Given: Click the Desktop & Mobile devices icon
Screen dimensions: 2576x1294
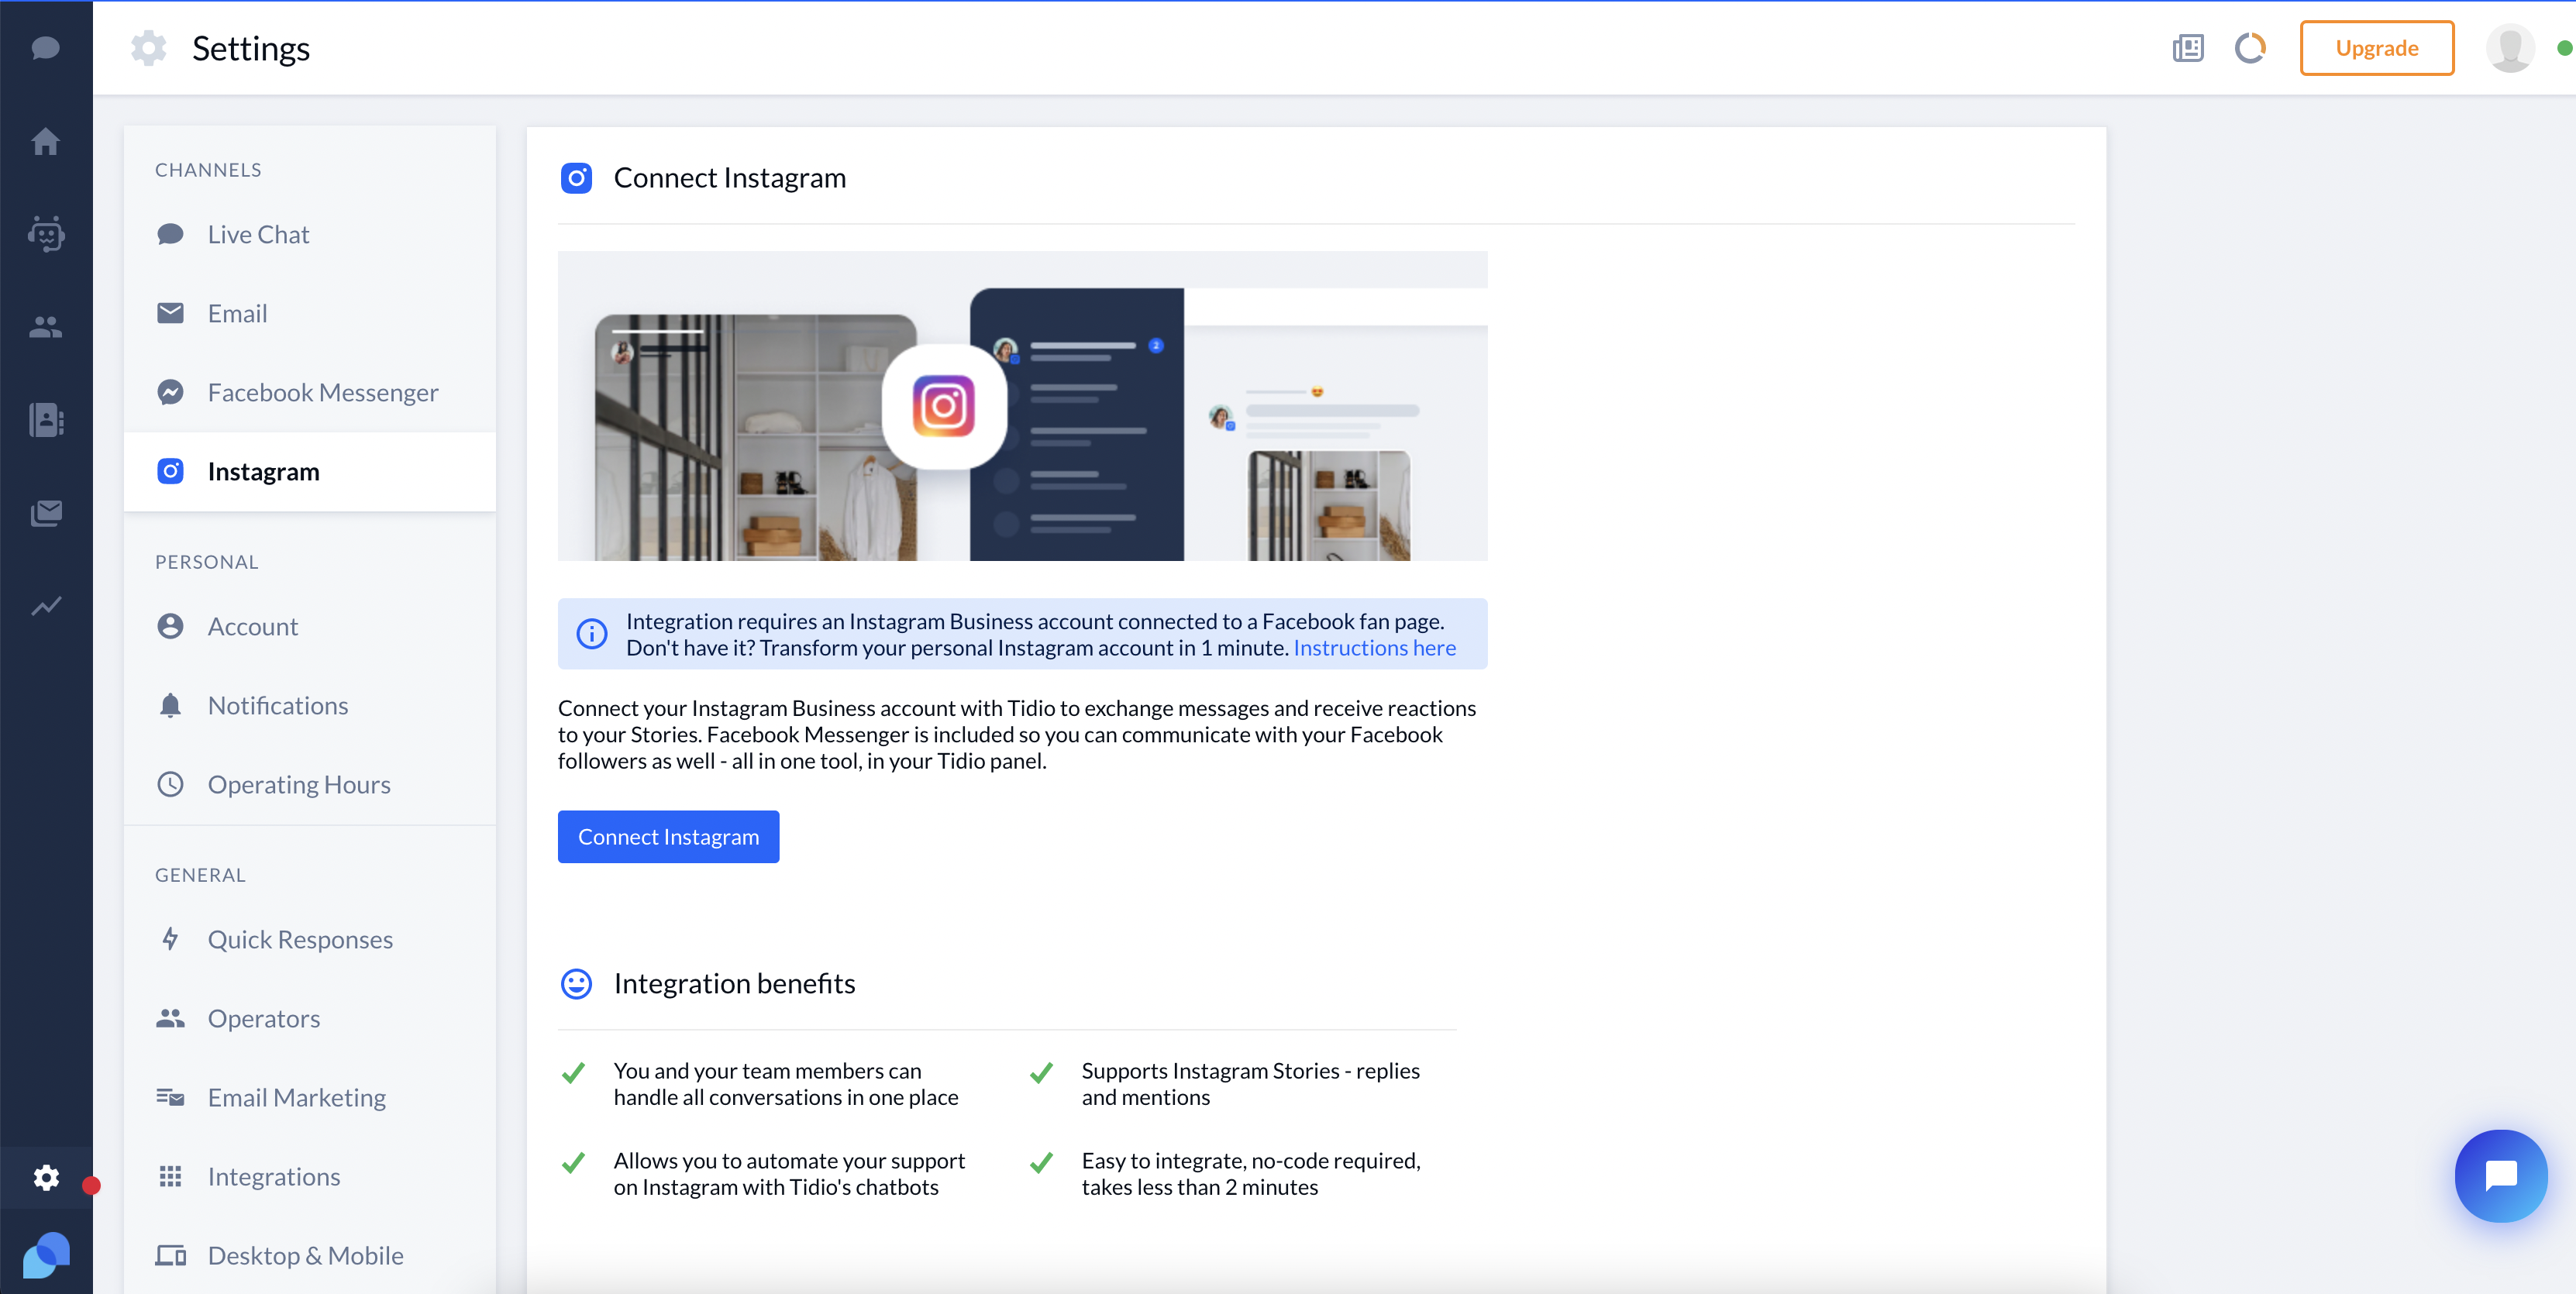Looking at the screenshot, I should (170, 1255).
